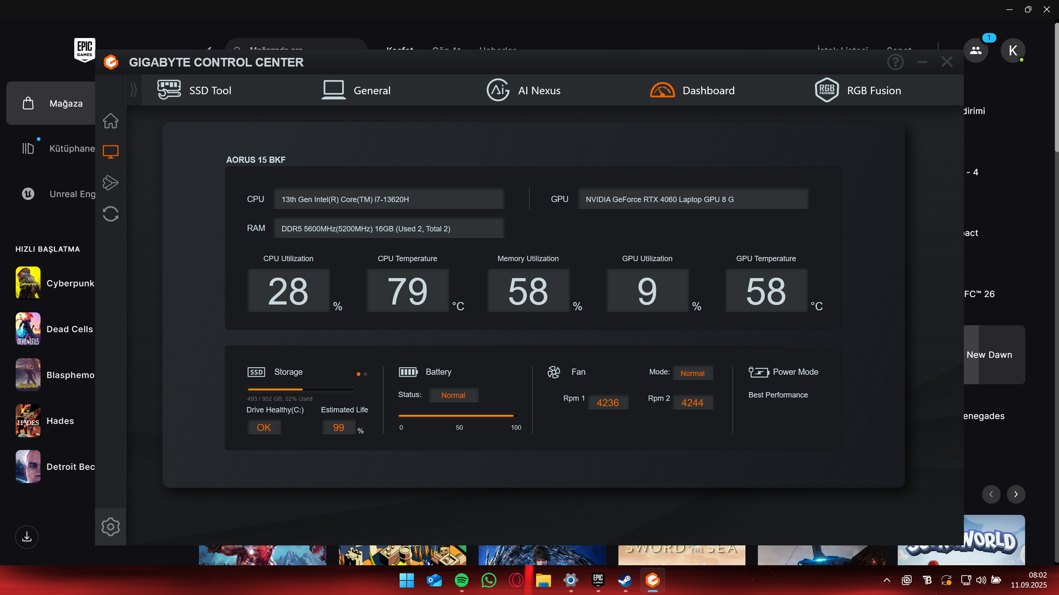Switch to the General tab
This screenshot has height=595, width=1059.
pyautogui.click(x=356, y=90)
